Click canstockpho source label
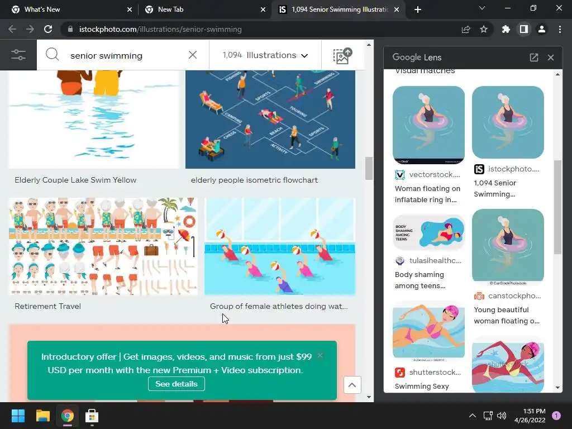 (x=514, y=296)
